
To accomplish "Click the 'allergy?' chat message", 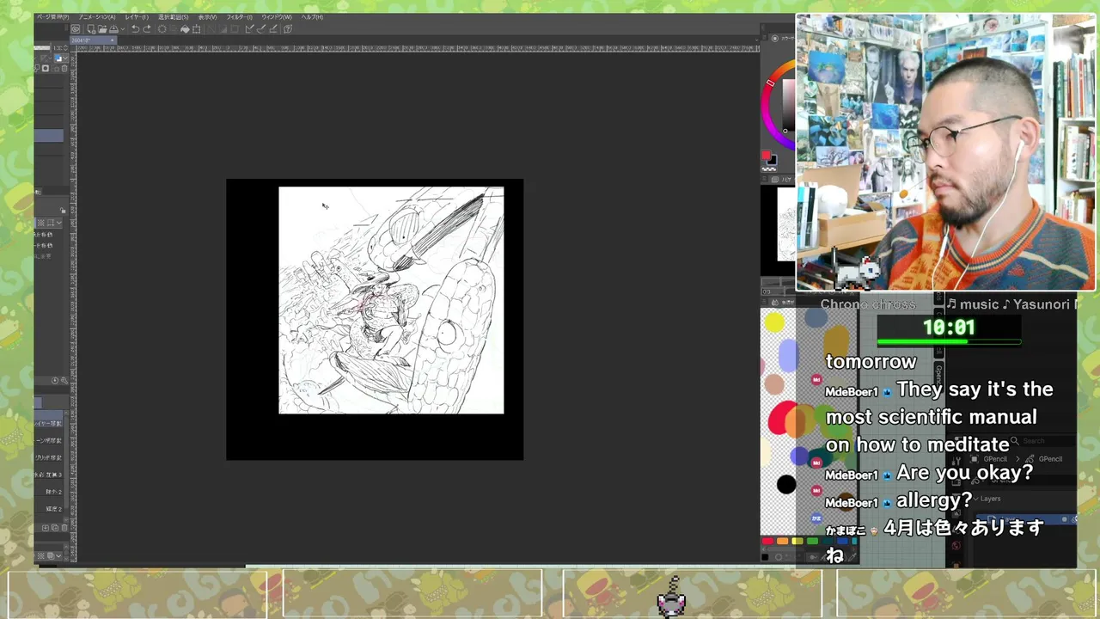I will (x=934, y=500).
